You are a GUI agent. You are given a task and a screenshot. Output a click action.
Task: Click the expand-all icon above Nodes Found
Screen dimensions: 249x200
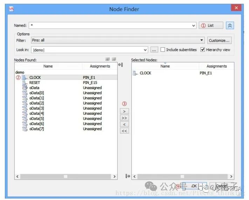(108, 60)
